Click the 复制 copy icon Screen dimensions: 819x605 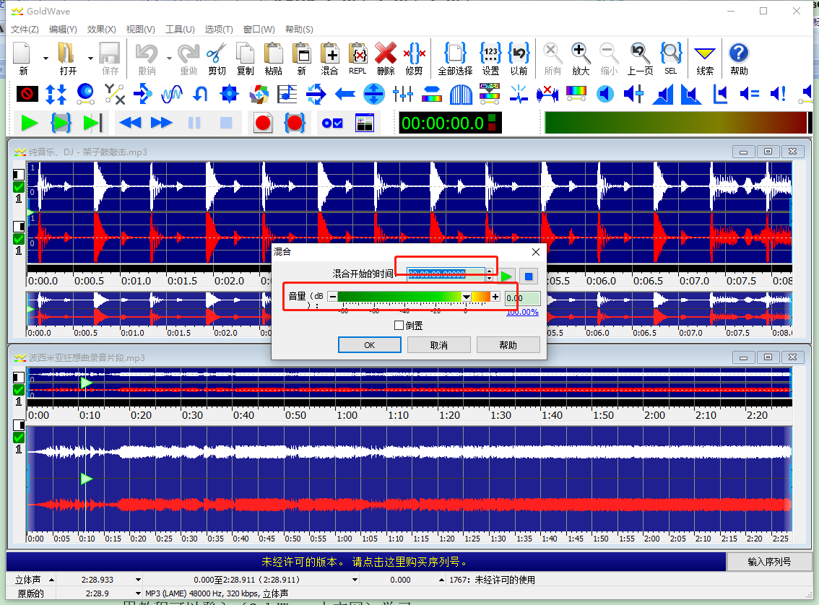(x=245, y=53)
